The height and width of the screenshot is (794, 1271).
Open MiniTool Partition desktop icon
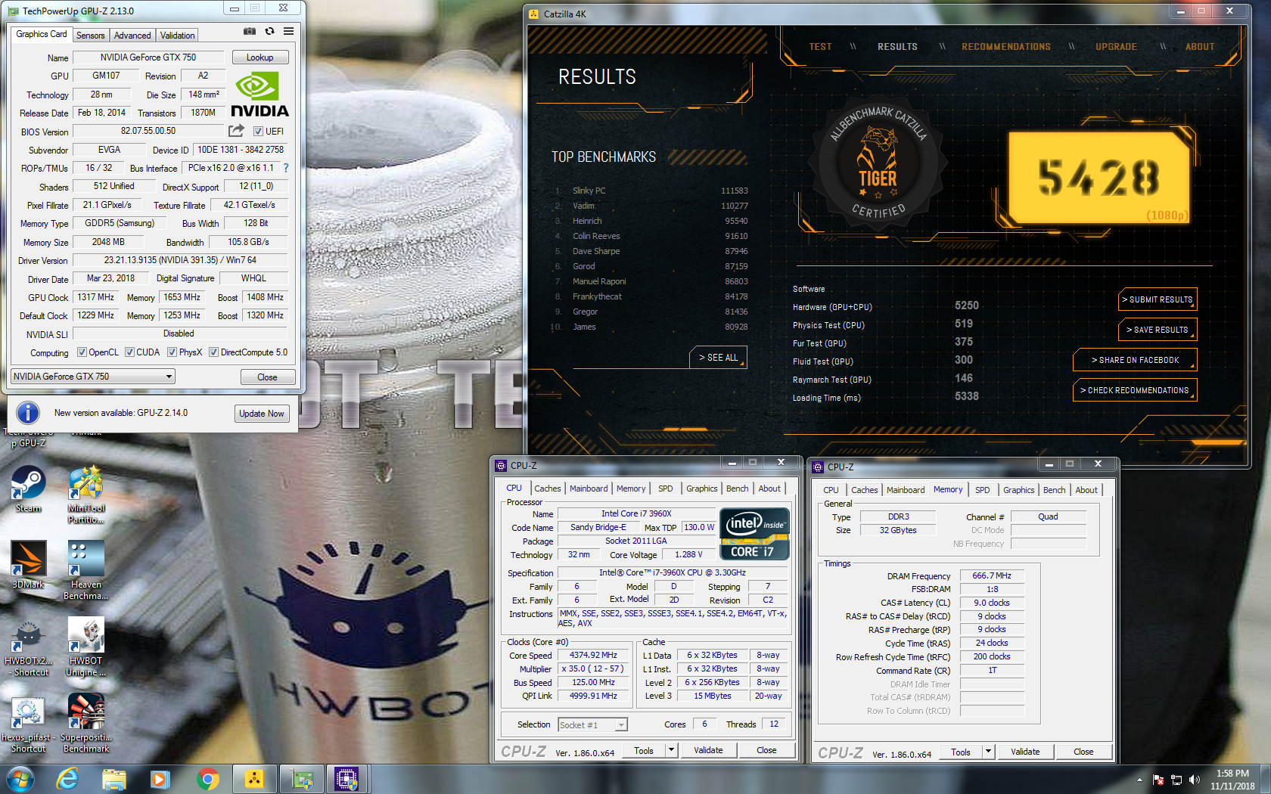click(86, 495)
